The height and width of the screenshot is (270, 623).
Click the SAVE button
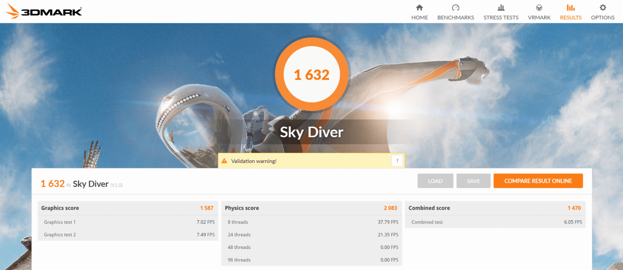473,181
